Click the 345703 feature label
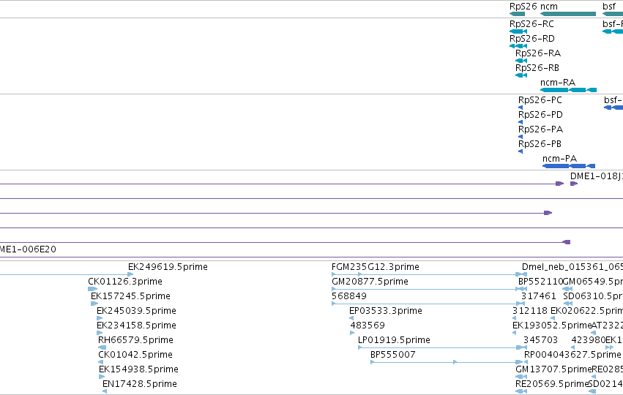Viewport: 623px width, 395px height. (x=540, y=340)
